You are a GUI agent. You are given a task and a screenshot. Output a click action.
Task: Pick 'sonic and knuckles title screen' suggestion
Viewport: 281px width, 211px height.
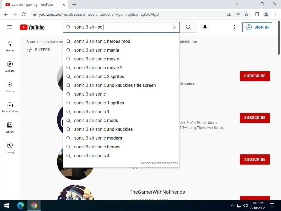121,85
